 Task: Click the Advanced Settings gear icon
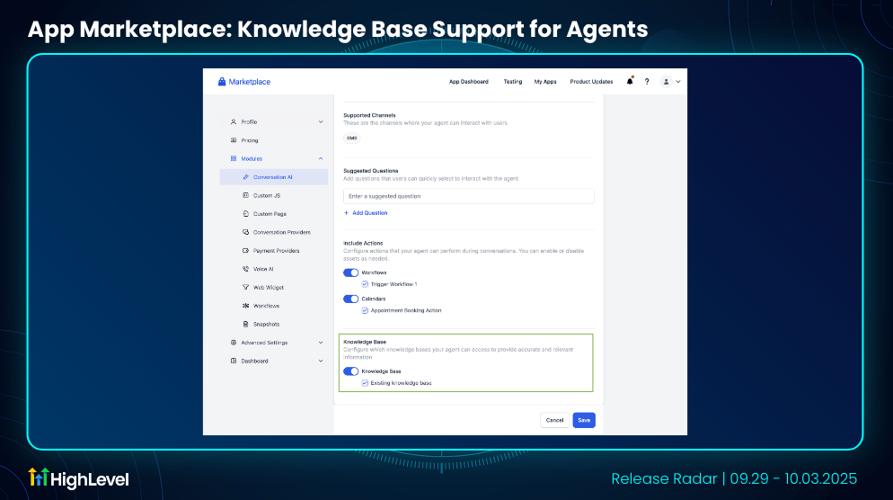click(x=234, y=343)
